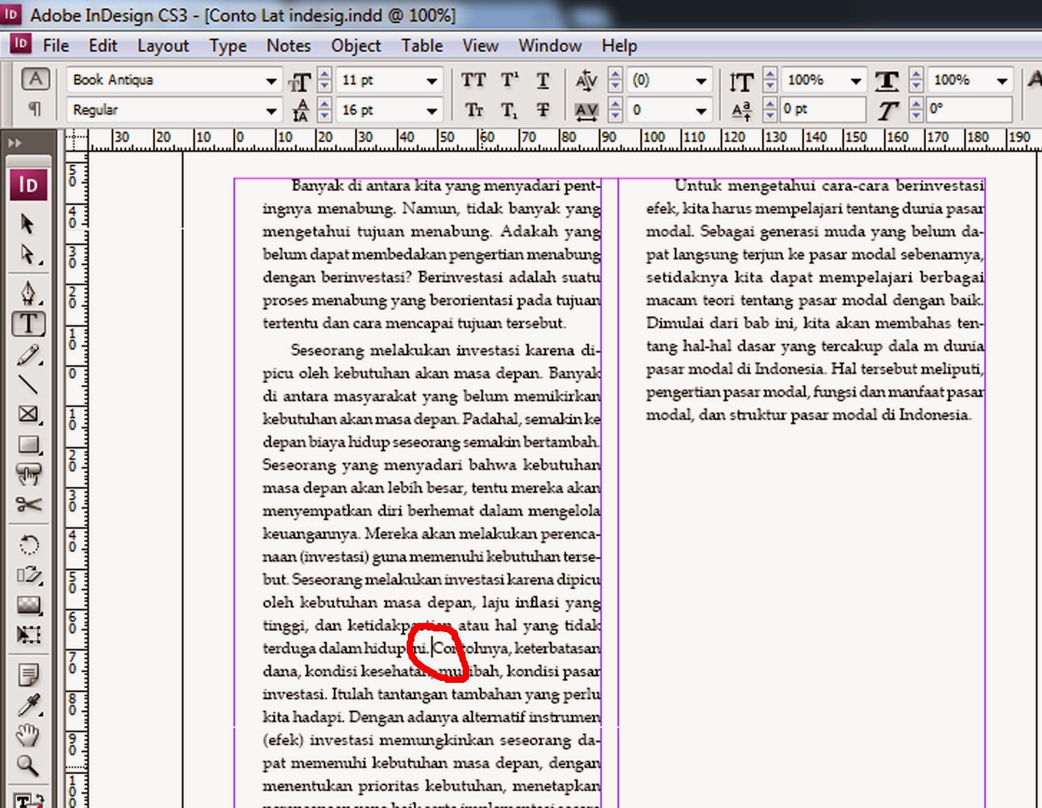Select the Scissors tool
The height and width of the screenshot is (808, 1042).
(x=27, y=504)
